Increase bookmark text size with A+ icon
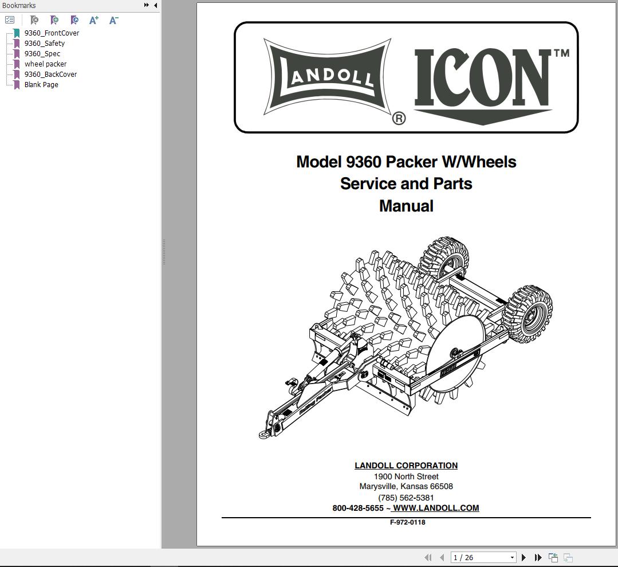 (93, 19)
